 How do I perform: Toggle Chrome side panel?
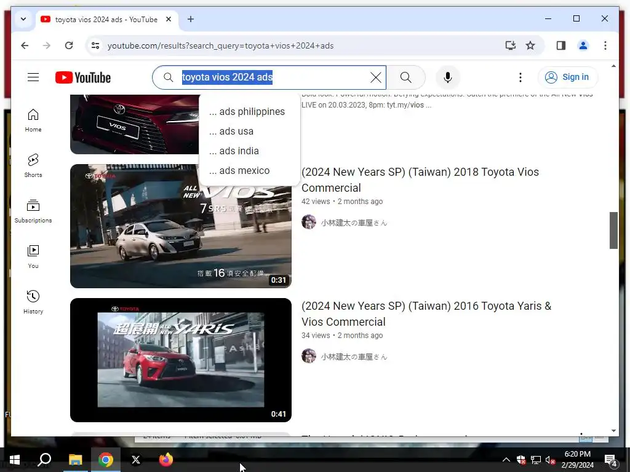[561, 45]
